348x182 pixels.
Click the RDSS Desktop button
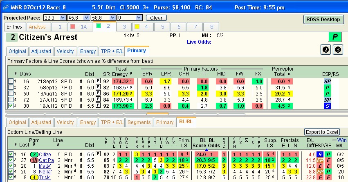323,20
